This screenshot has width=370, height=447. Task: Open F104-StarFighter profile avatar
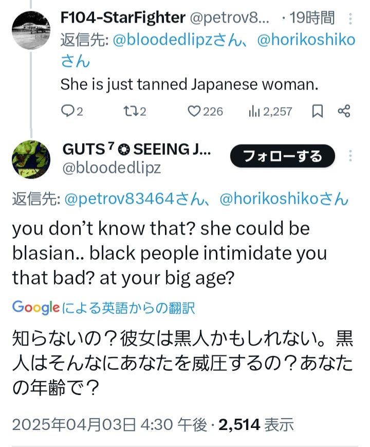point(31,30)
